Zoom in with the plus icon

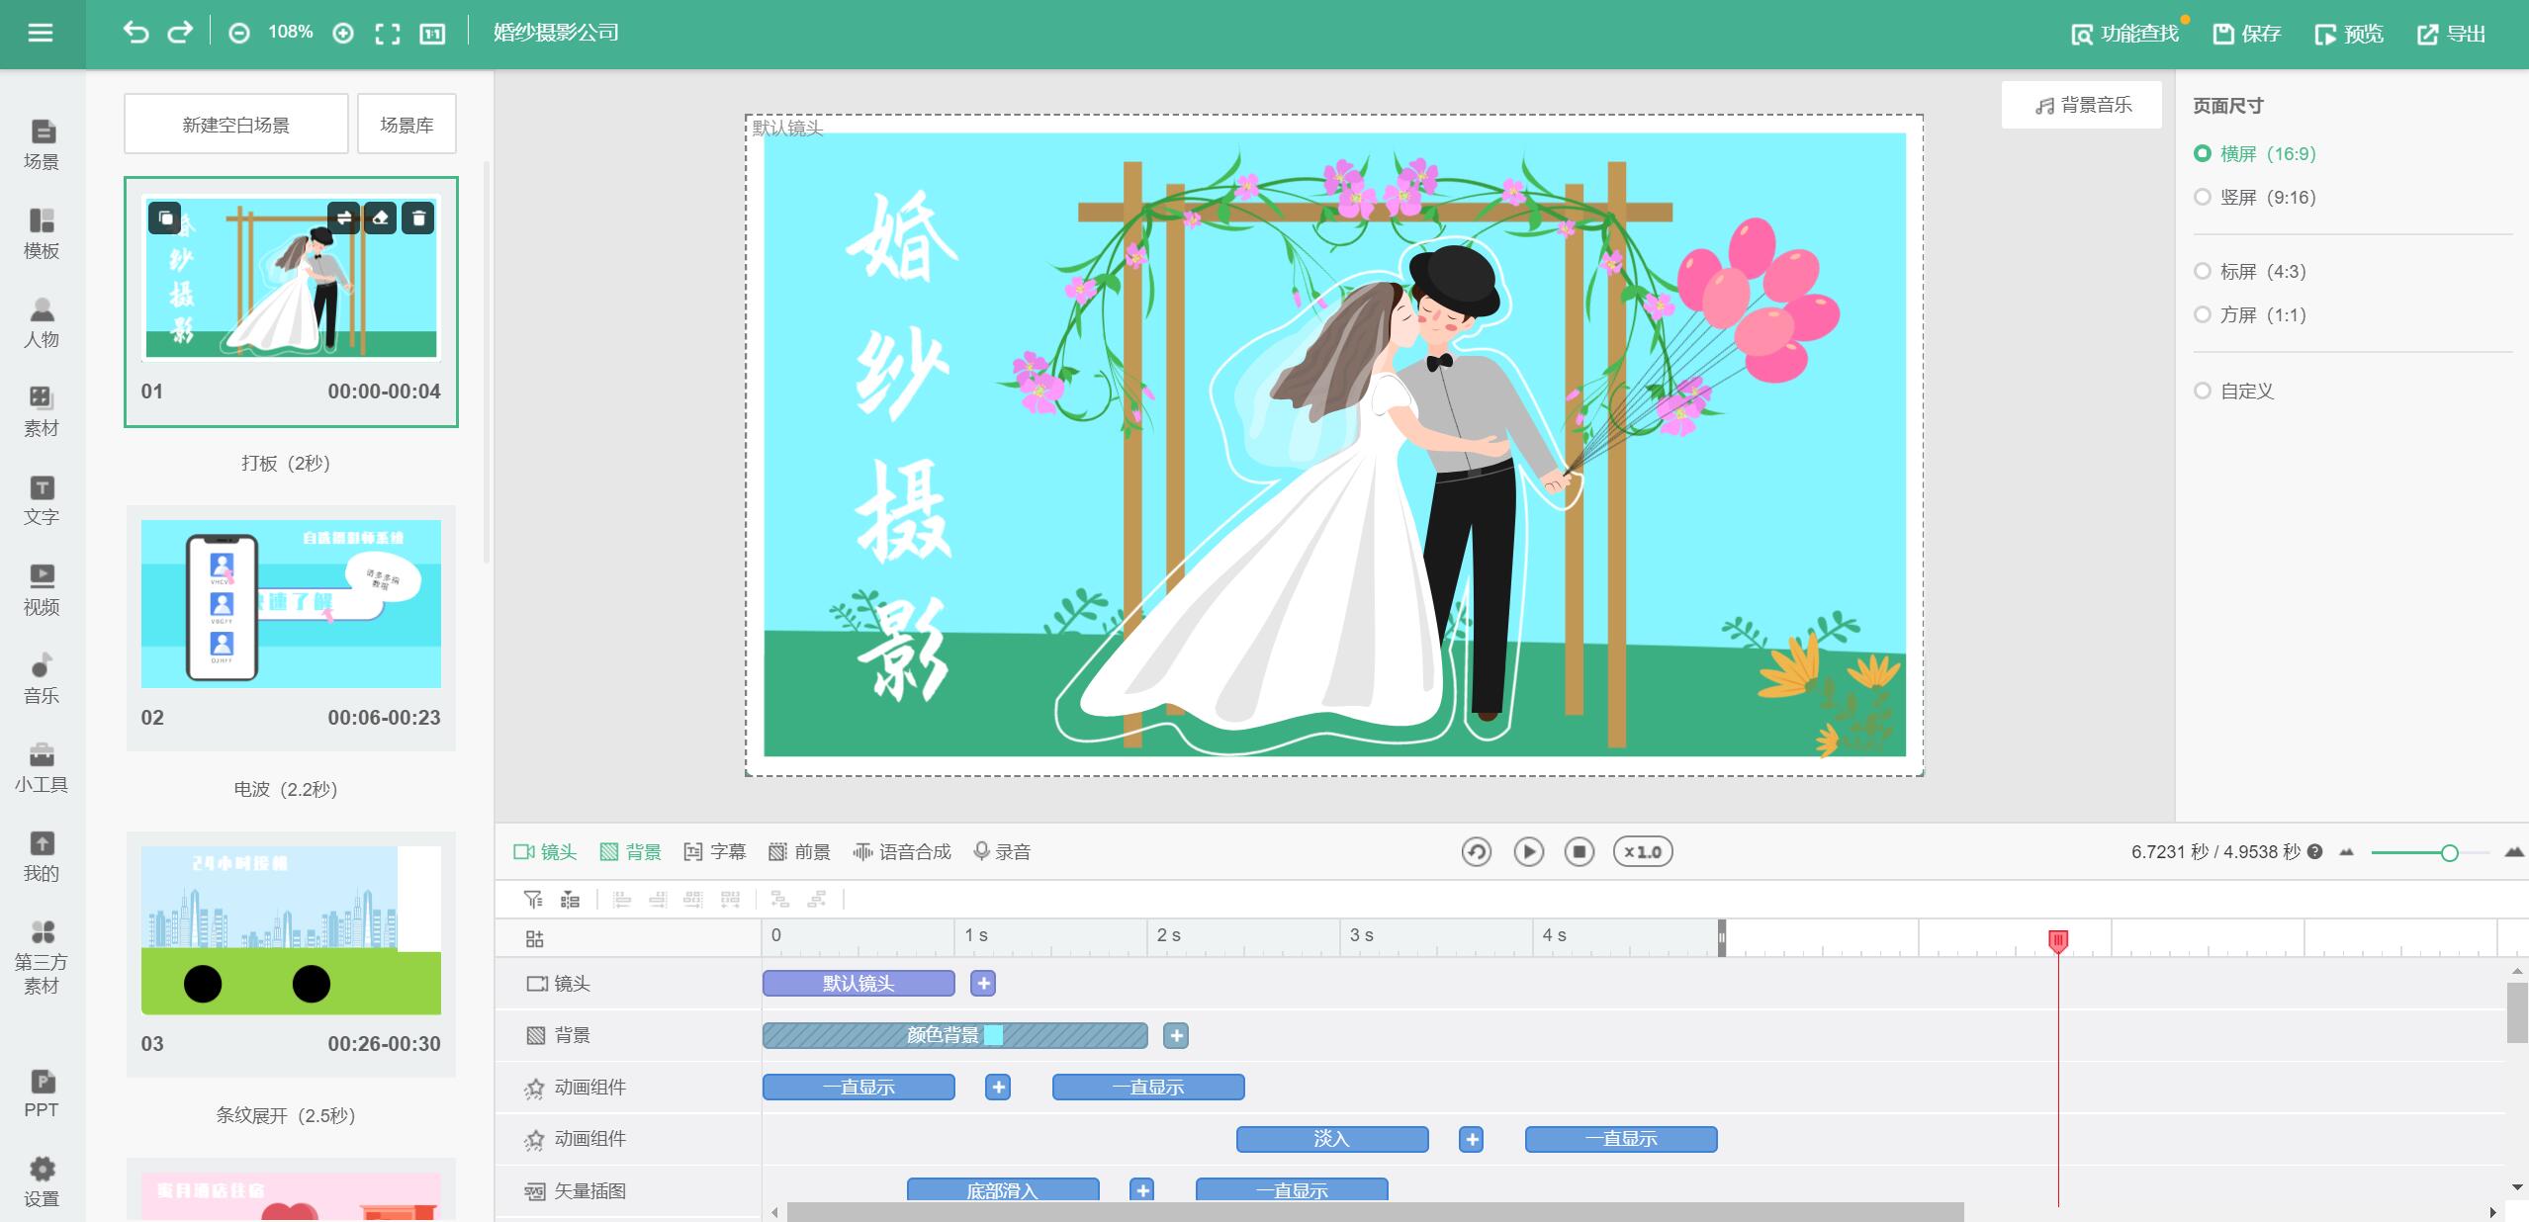[343, 34]
